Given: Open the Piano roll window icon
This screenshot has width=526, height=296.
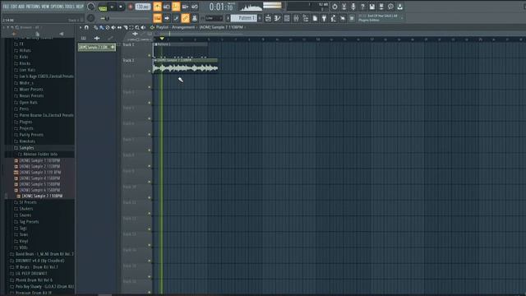Looking at the screenshot, I should (x=278, y=18).
